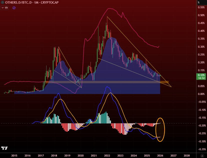This screenshot has width=207, height=158.
Task: Click the 0.00% price scale label
Action: pyautogui.click(x=201, y=94)
